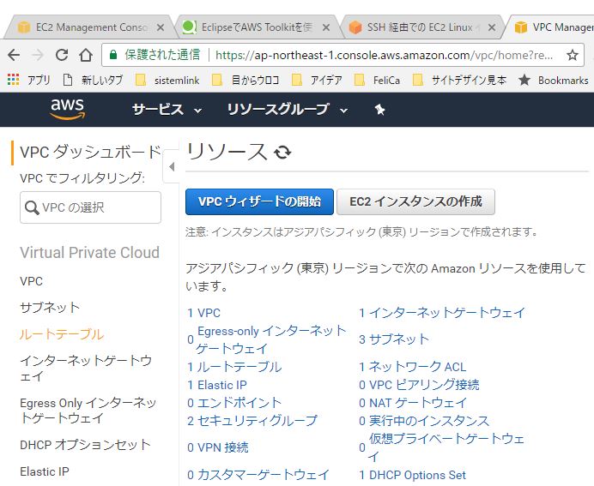The height and width of the screenshot is (486, 594).
Task: Open the 1 Elastic IP resource link
Action: point(217,385)
